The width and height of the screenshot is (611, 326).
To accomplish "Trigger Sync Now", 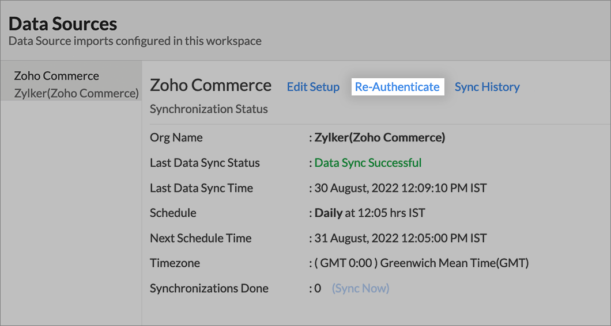I will click(360, 288).
